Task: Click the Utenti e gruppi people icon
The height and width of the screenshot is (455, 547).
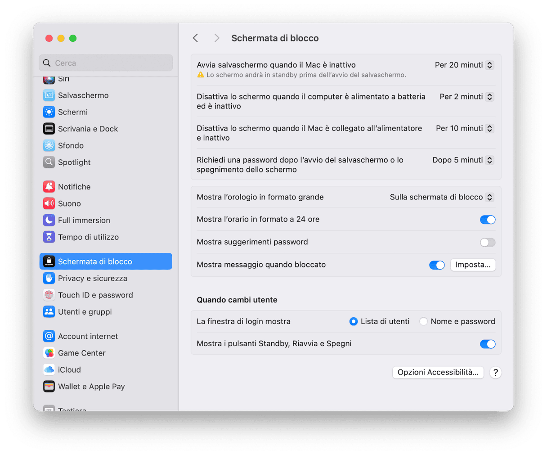Action: click(x=49, y=311)
